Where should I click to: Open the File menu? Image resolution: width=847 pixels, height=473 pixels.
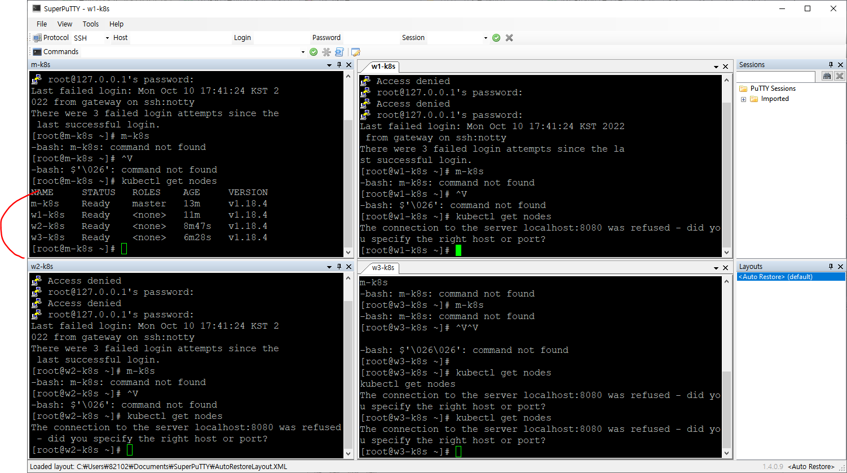pos(42,24)
